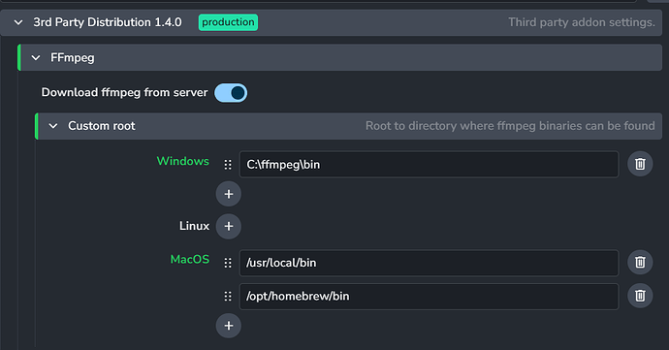Image resolution: width=669 pixels, height=350 pixels.
Task: Click the 'Download ffmpeg from server' label
Action: 124,93
